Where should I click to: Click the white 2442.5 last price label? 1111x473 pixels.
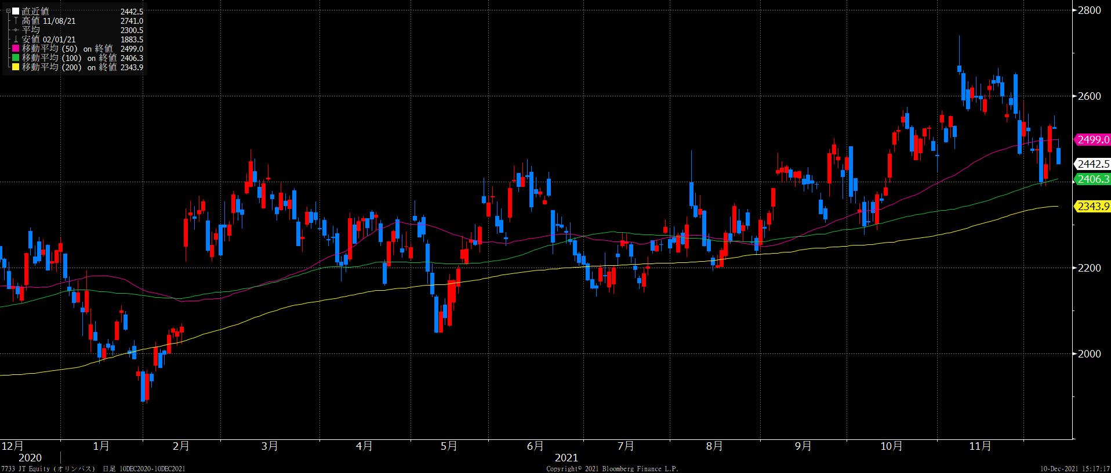coord(1093,165)
